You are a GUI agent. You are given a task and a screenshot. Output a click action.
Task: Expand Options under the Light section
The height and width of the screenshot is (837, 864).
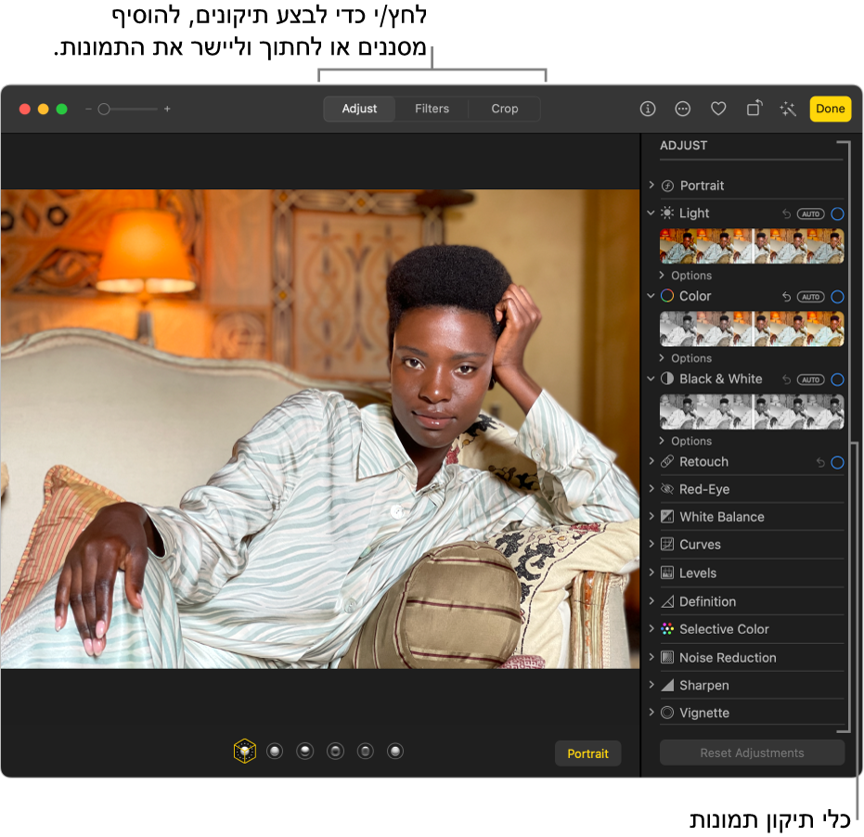(x=687, y=275)
